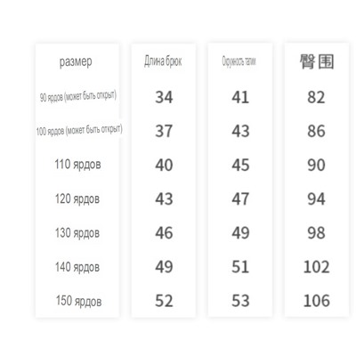Select the Длина брюк column header
356x356 pixels.
(x=163, y=61)
